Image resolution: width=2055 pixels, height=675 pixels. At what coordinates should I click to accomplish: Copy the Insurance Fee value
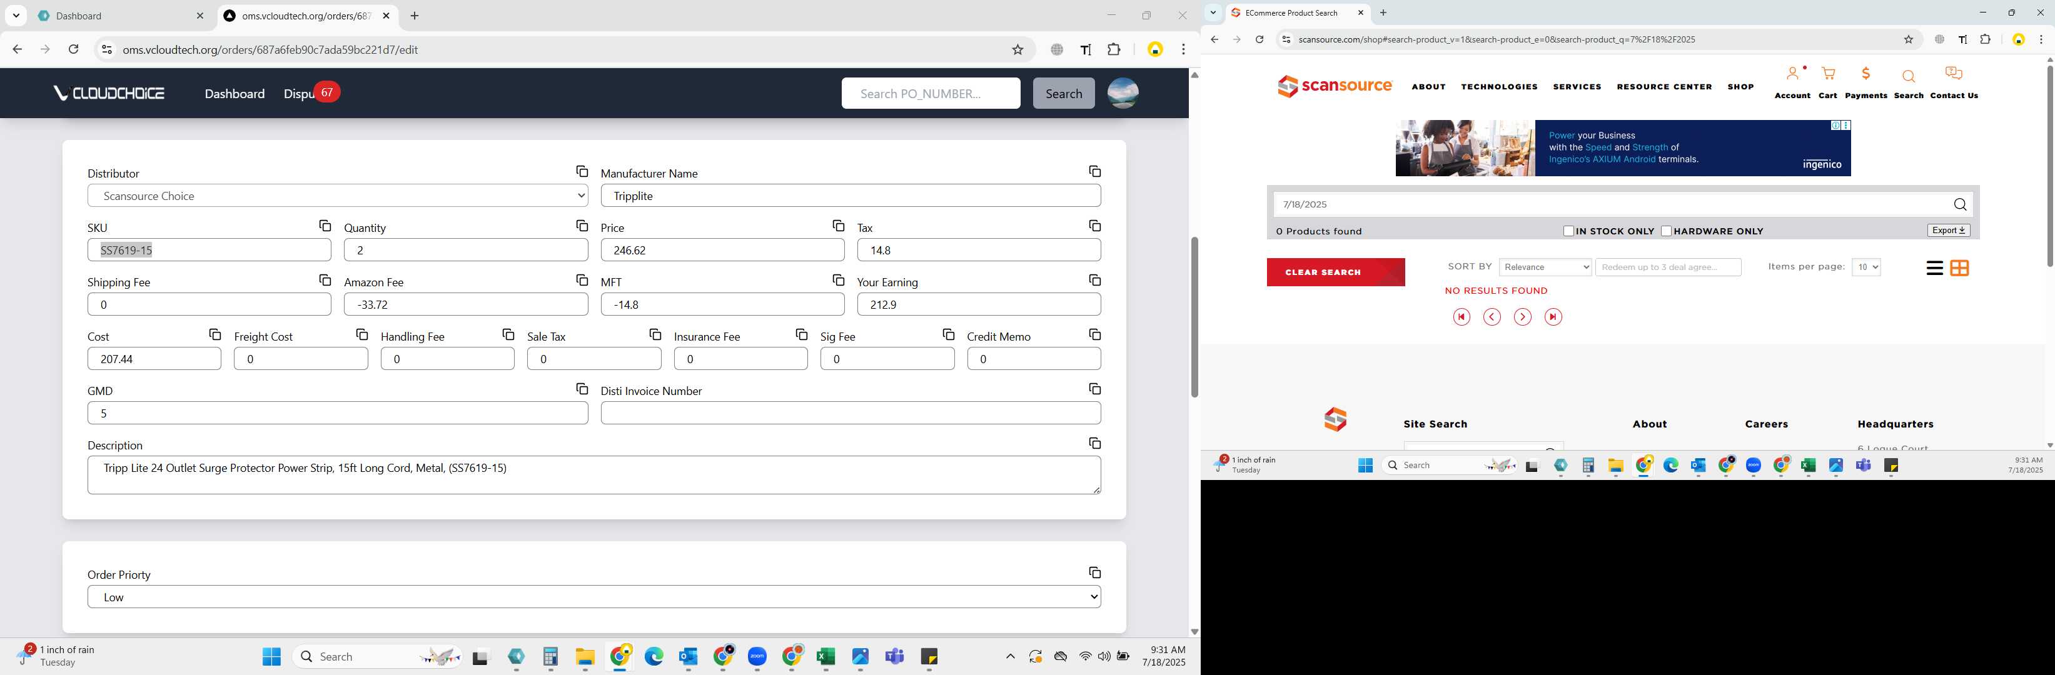[x=801, y=334]
